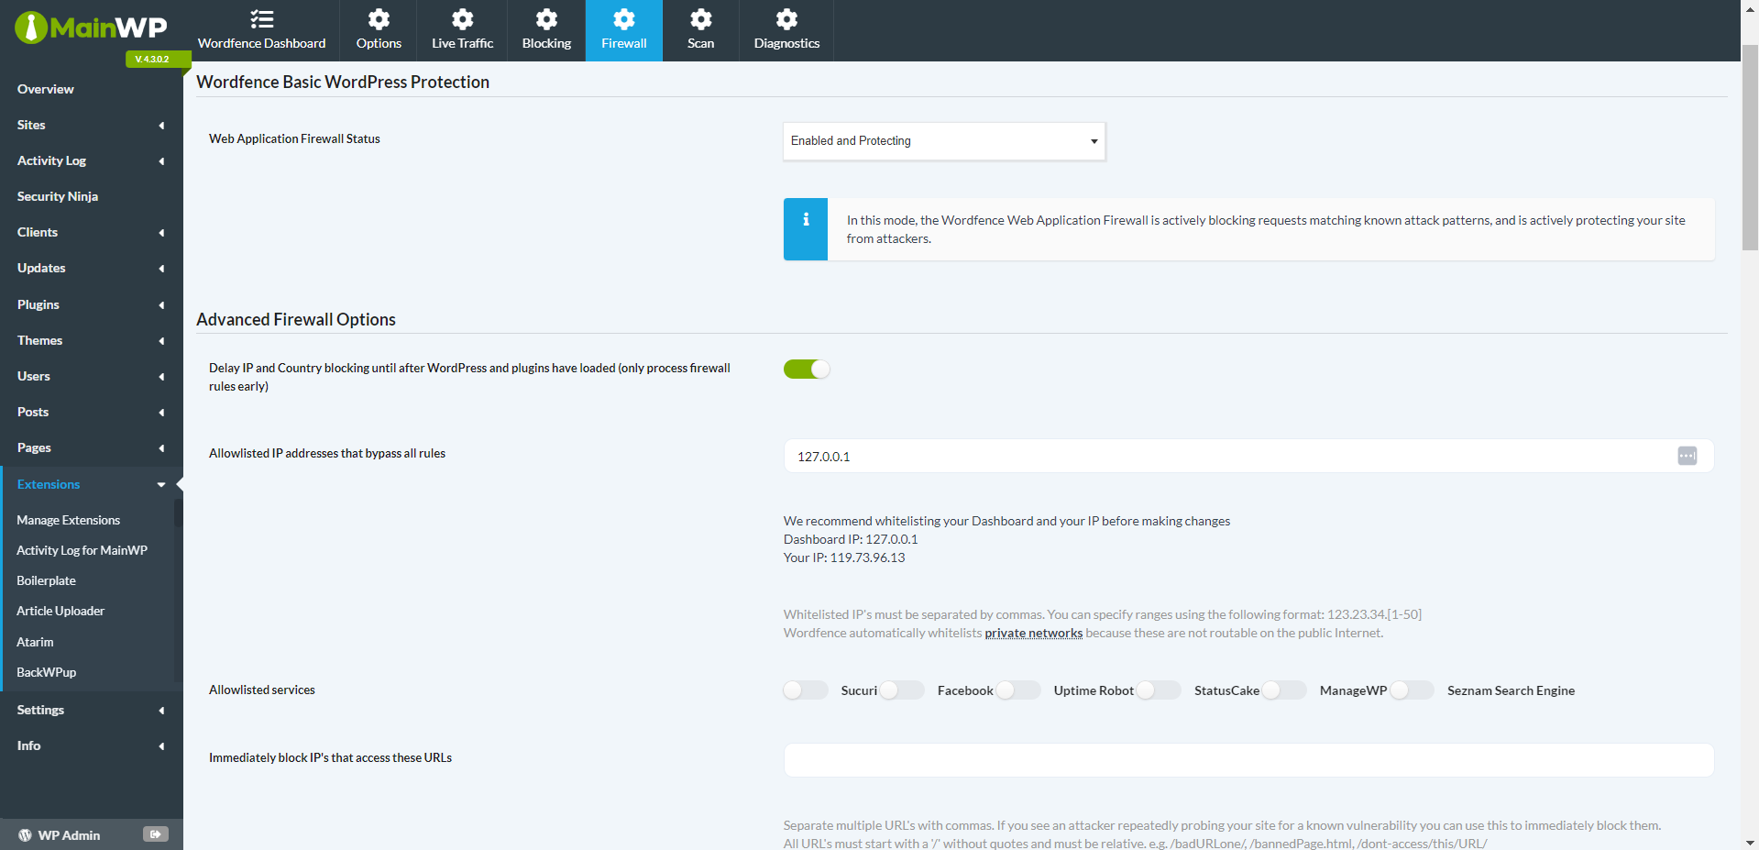Enable ManageWP allowlisted service toggle
This screenshot has width=1759, height=850.
point(1285,690)
